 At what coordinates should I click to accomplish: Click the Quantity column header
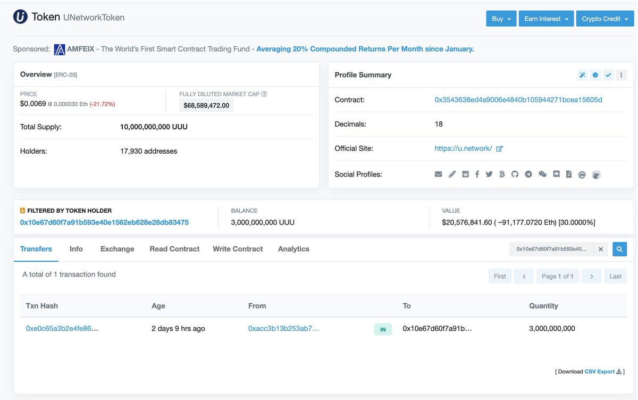pos(543,306)
